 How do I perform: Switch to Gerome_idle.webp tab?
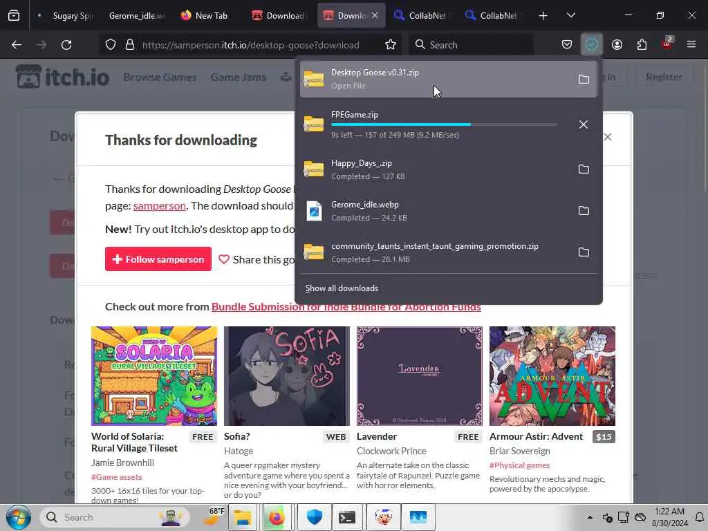click(137, 16)
